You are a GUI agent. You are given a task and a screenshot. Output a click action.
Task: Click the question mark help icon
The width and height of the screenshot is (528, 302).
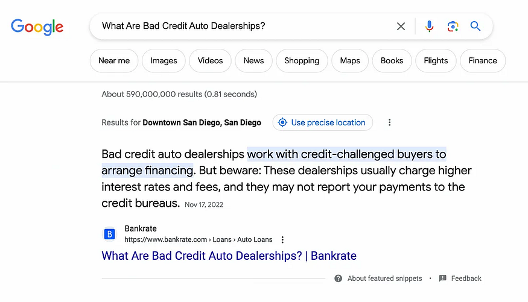point(338,278)
